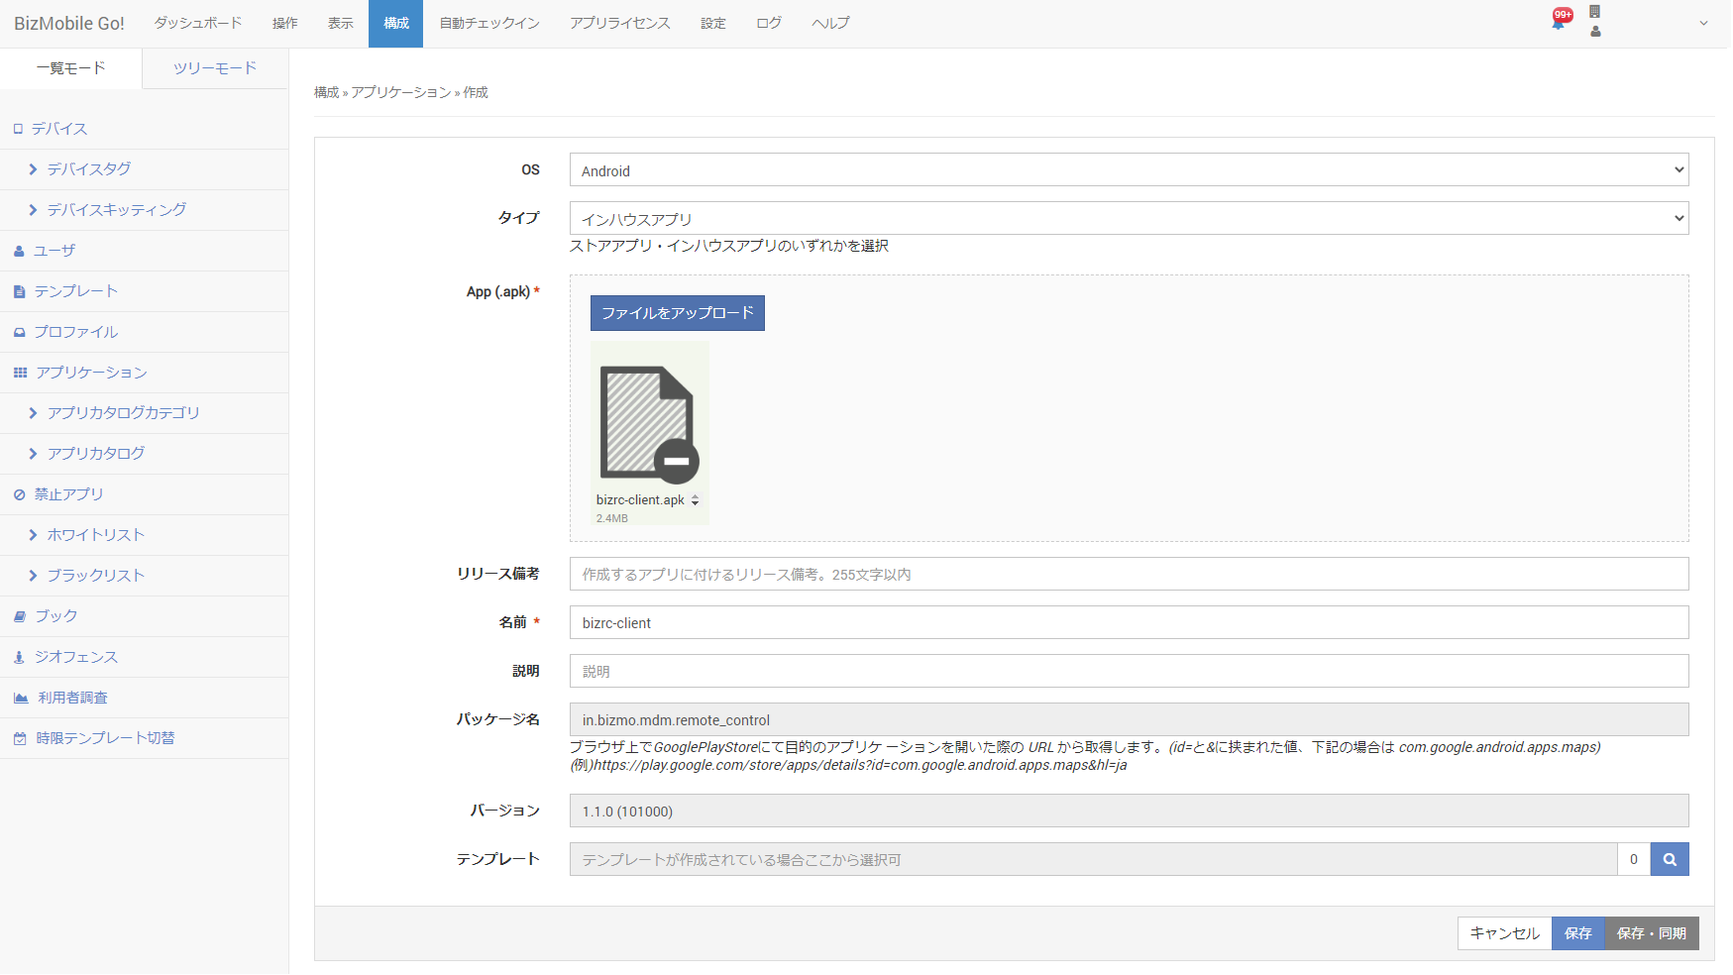Open the タイプ dropdown showing インハウスアプリ

click(1128, 219)
